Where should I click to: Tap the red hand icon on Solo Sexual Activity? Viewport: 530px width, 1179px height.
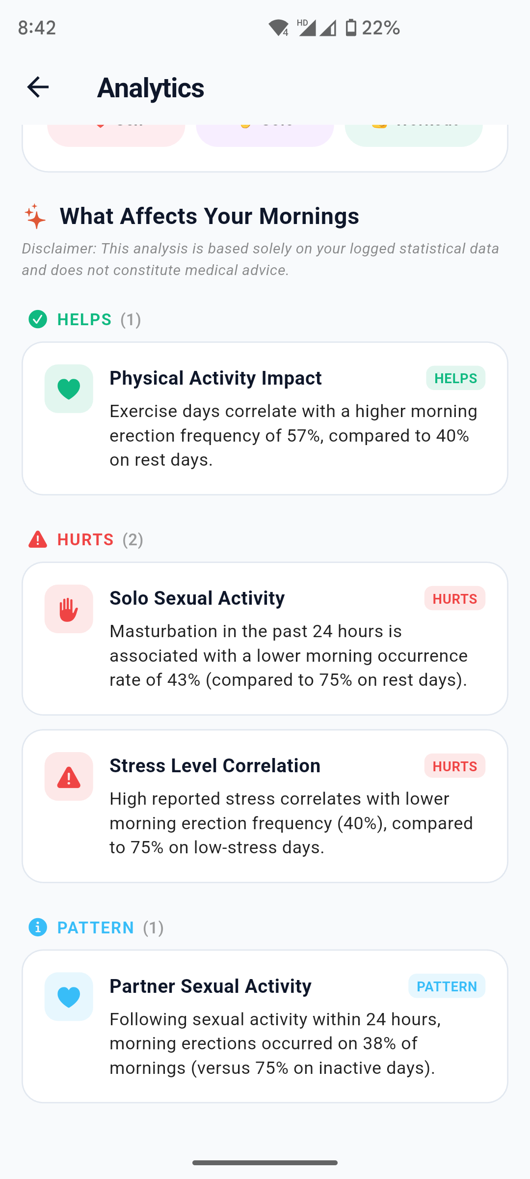click(x=69, y=609)
